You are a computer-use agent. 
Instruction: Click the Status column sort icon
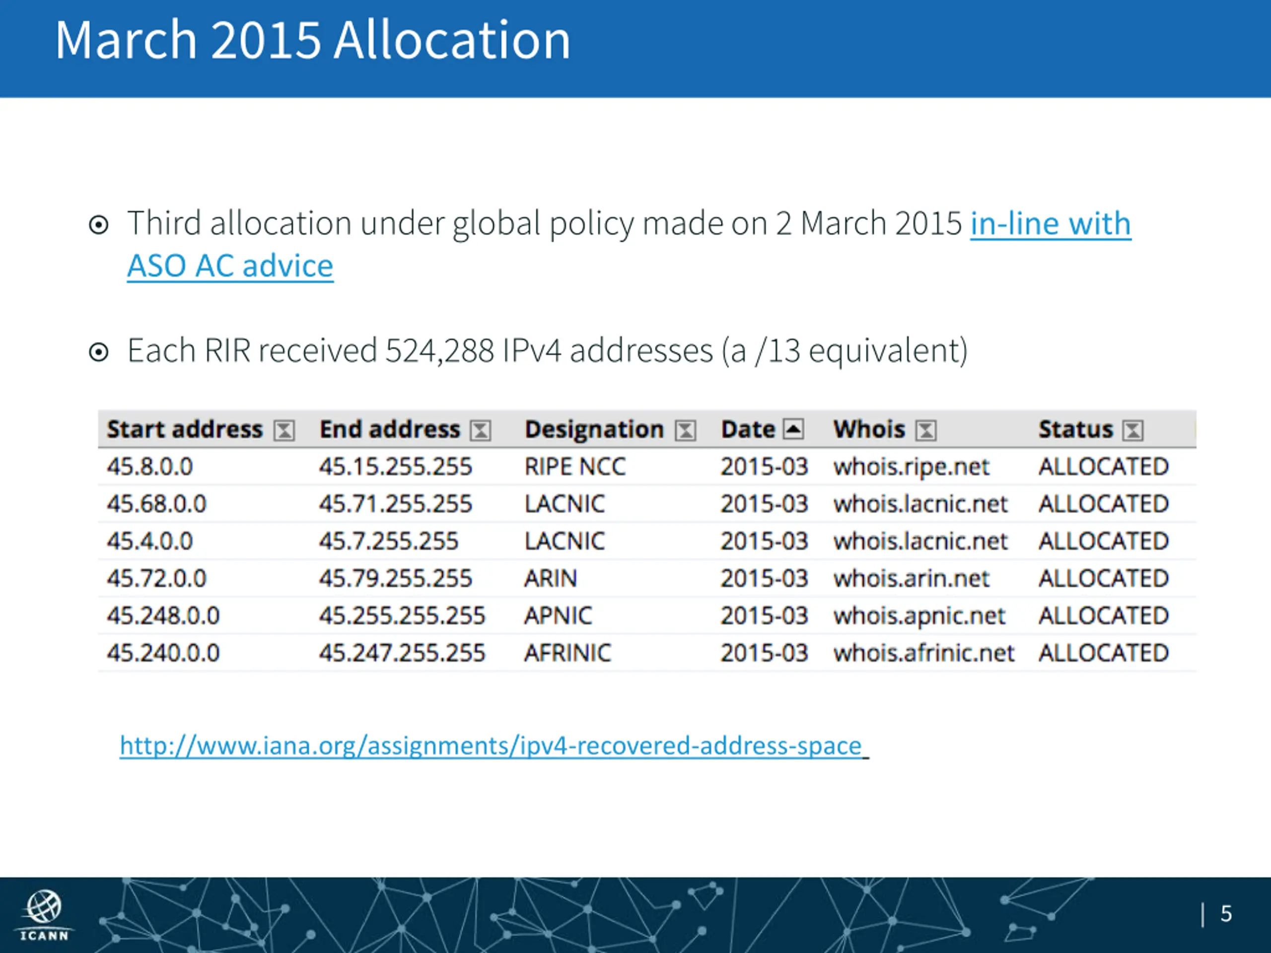pos(1133,430)
